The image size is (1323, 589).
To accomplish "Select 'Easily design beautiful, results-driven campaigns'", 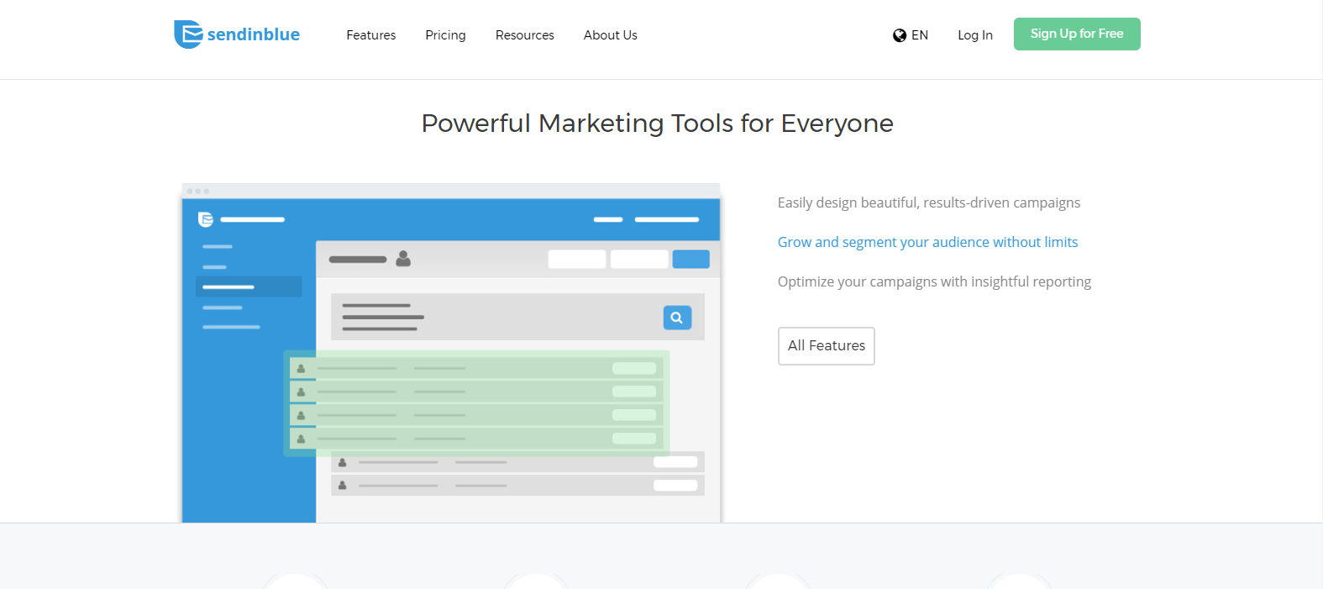I will (x=929, y=202).
